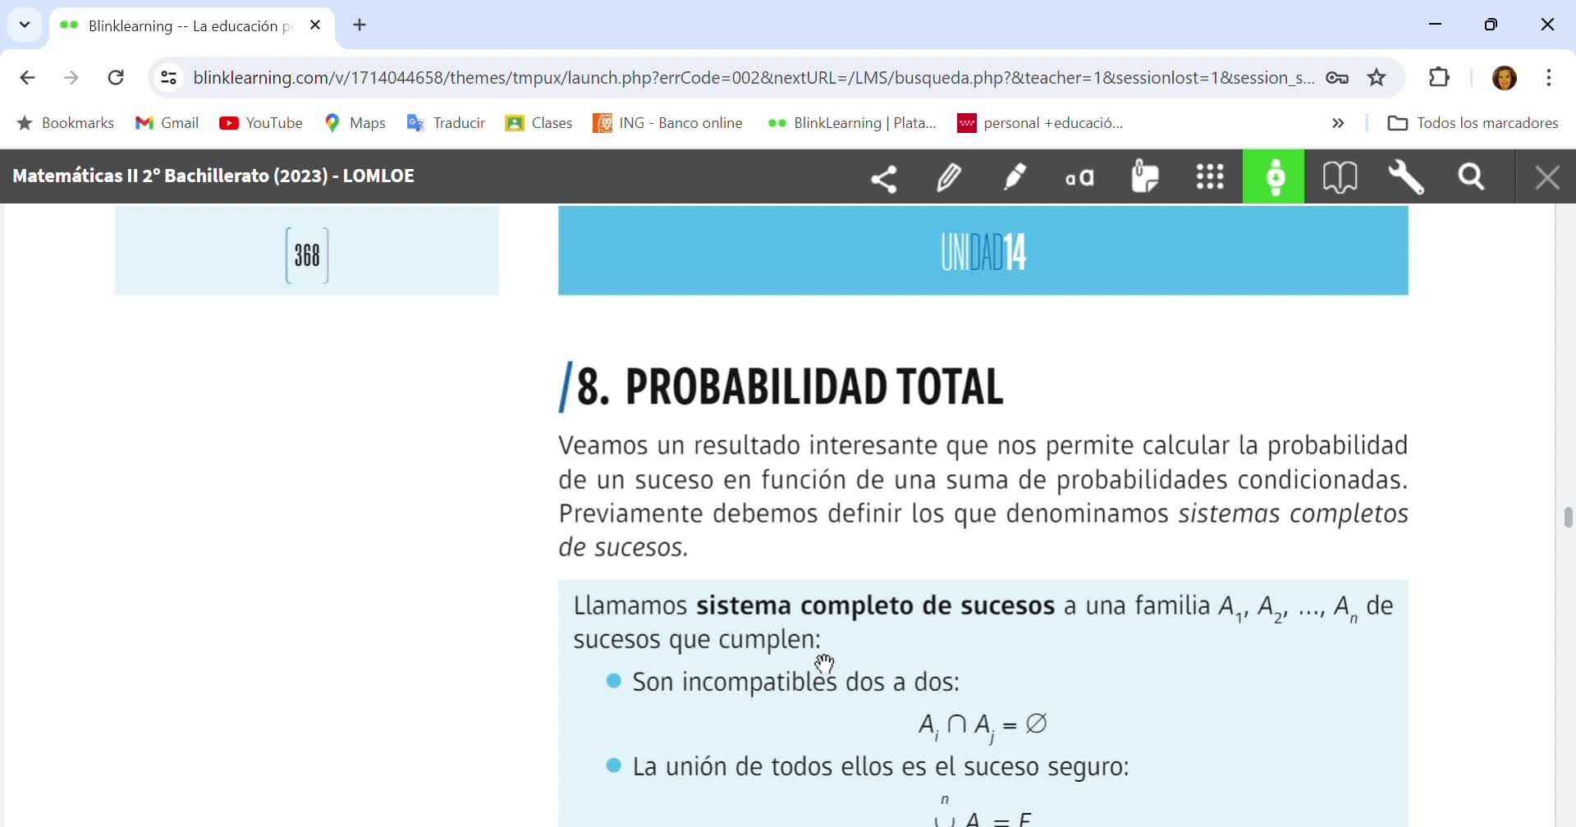Viewport: 1576px width, 827px height.
Task: Minimize the Chrome window
Action: point(1435,25)
